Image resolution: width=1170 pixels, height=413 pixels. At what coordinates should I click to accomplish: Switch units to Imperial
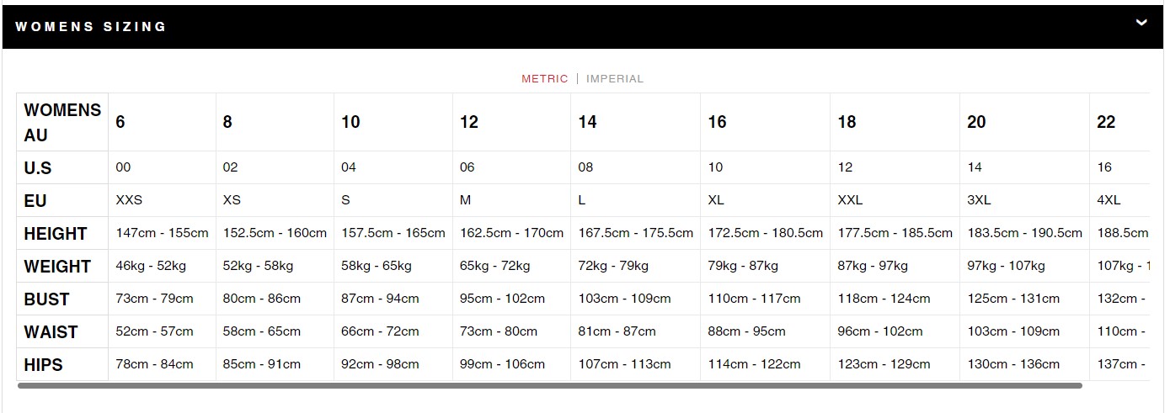coord(615,79)
